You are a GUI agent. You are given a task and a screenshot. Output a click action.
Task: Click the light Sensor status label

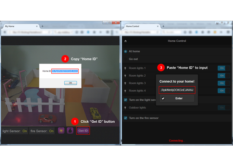(x=15, y=131)
